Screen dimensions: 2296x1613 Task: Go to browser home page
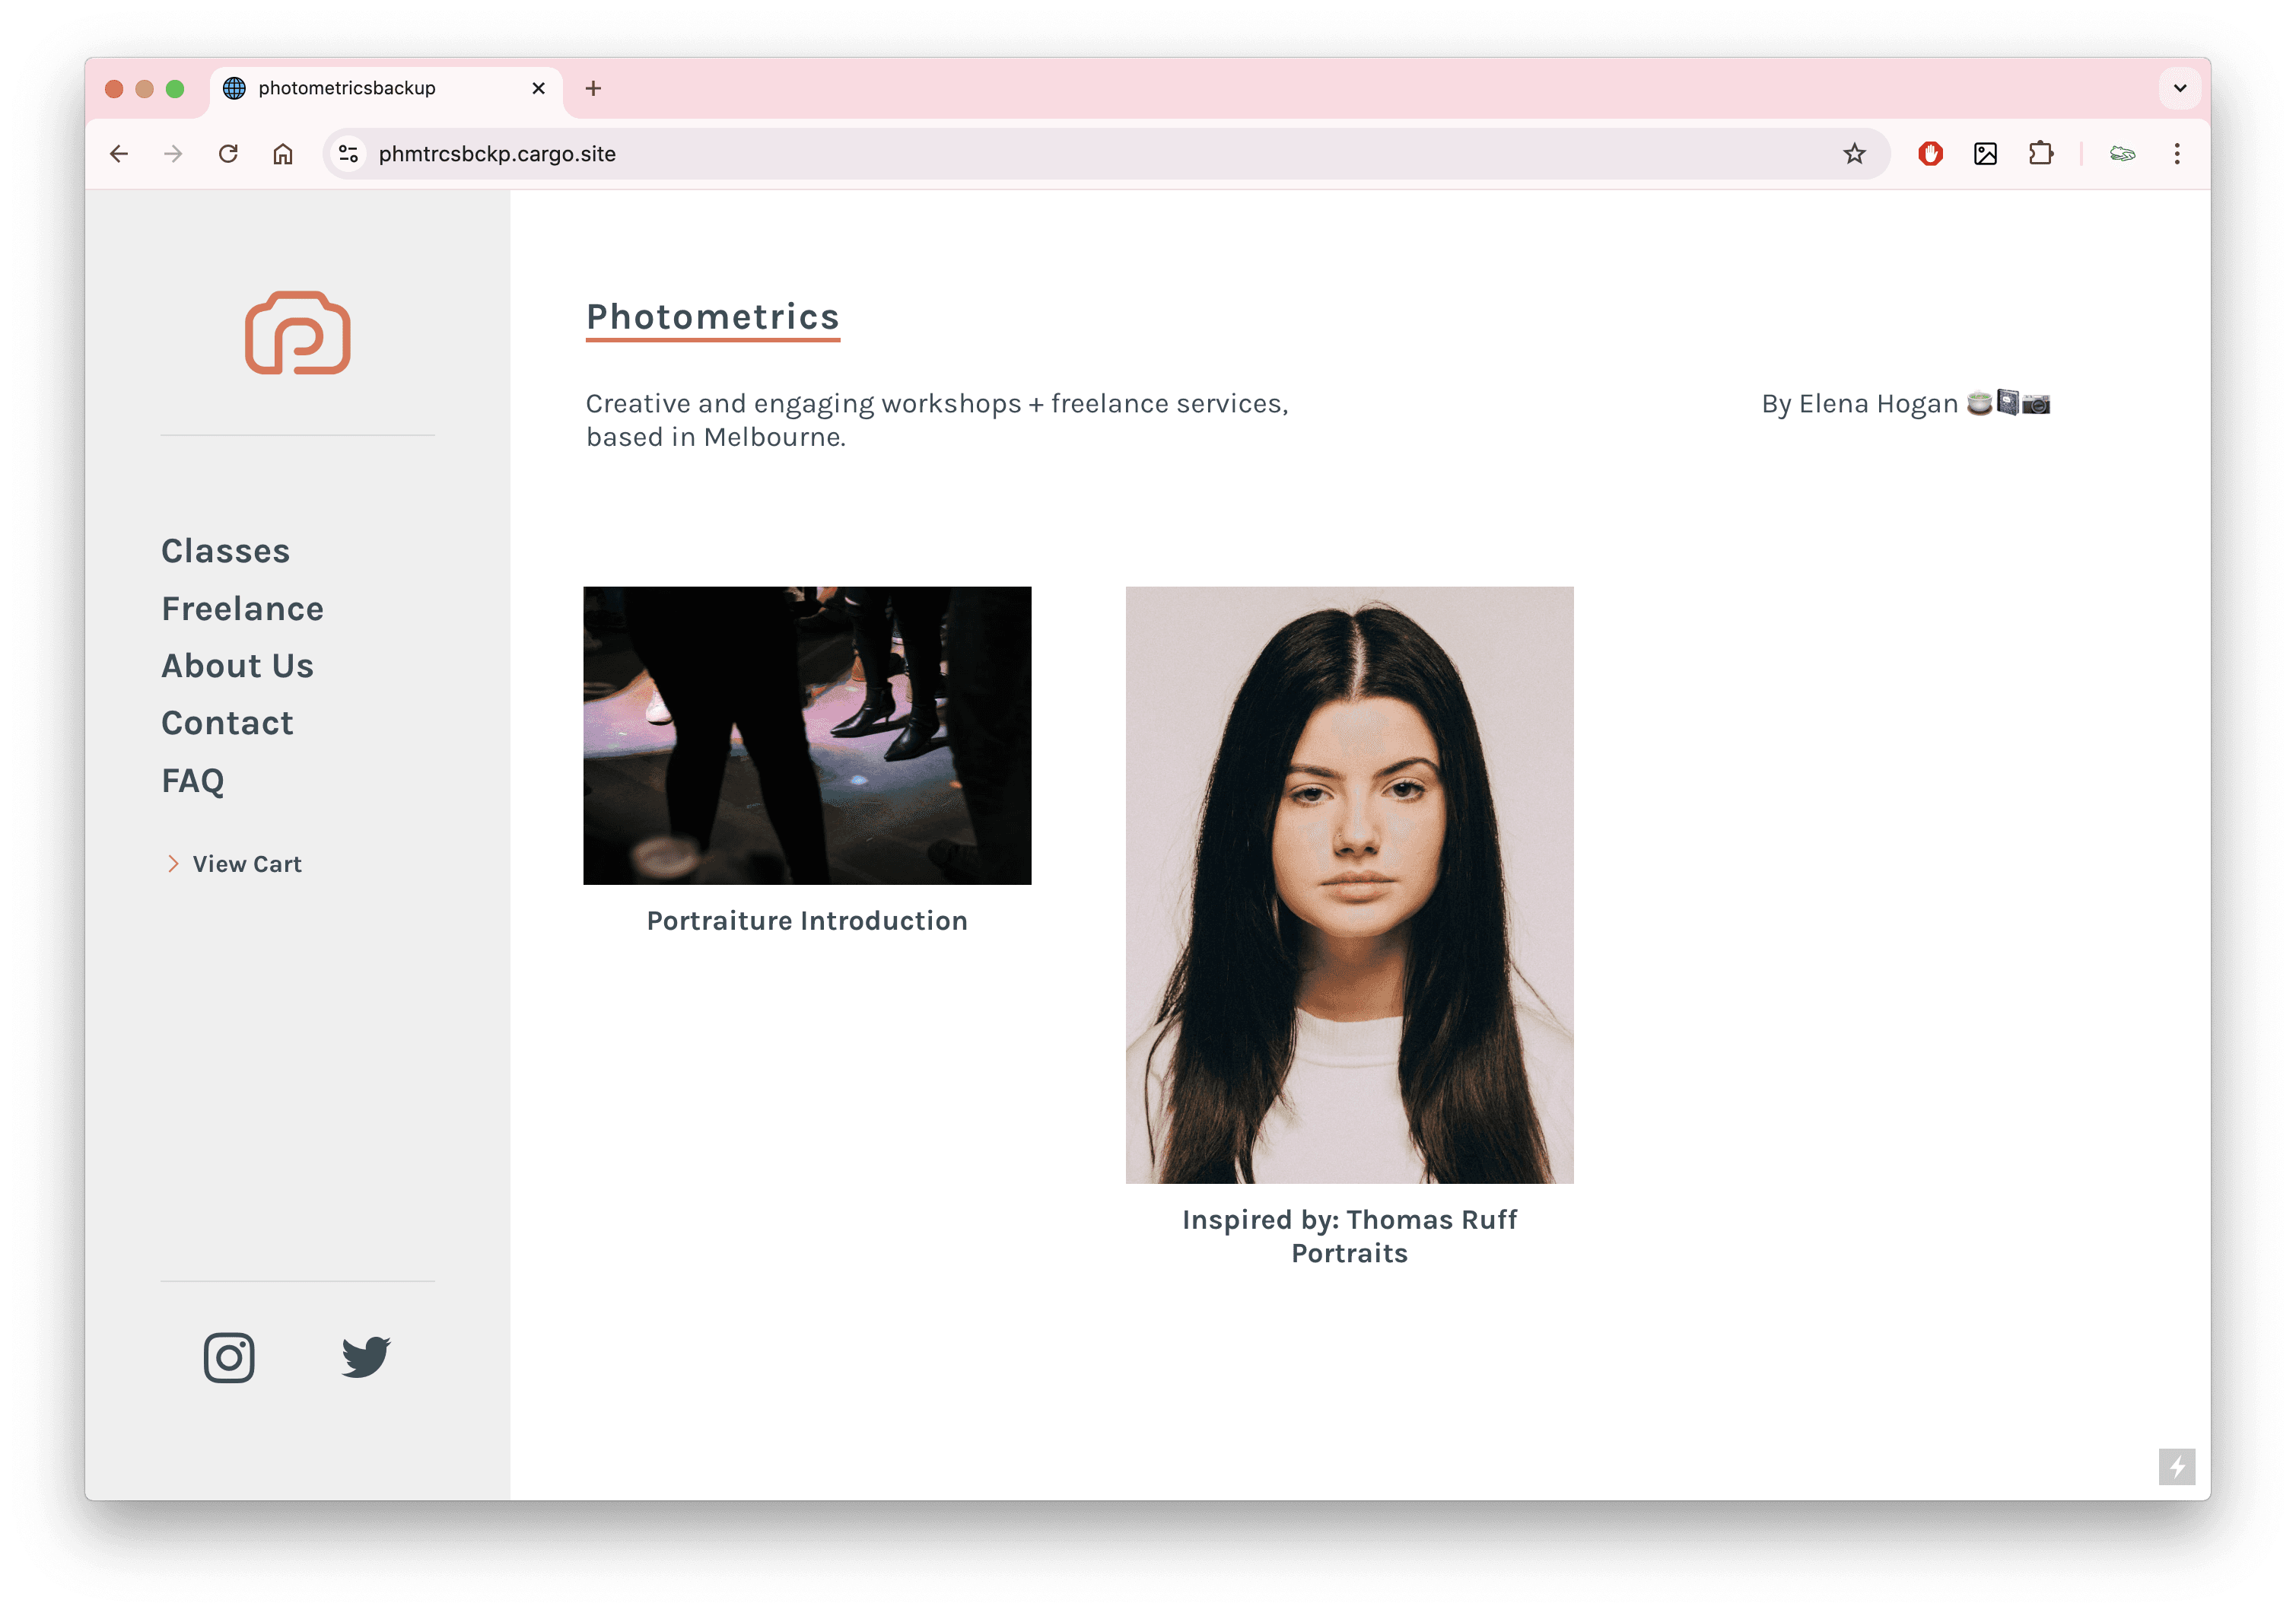tap(283, 154)
